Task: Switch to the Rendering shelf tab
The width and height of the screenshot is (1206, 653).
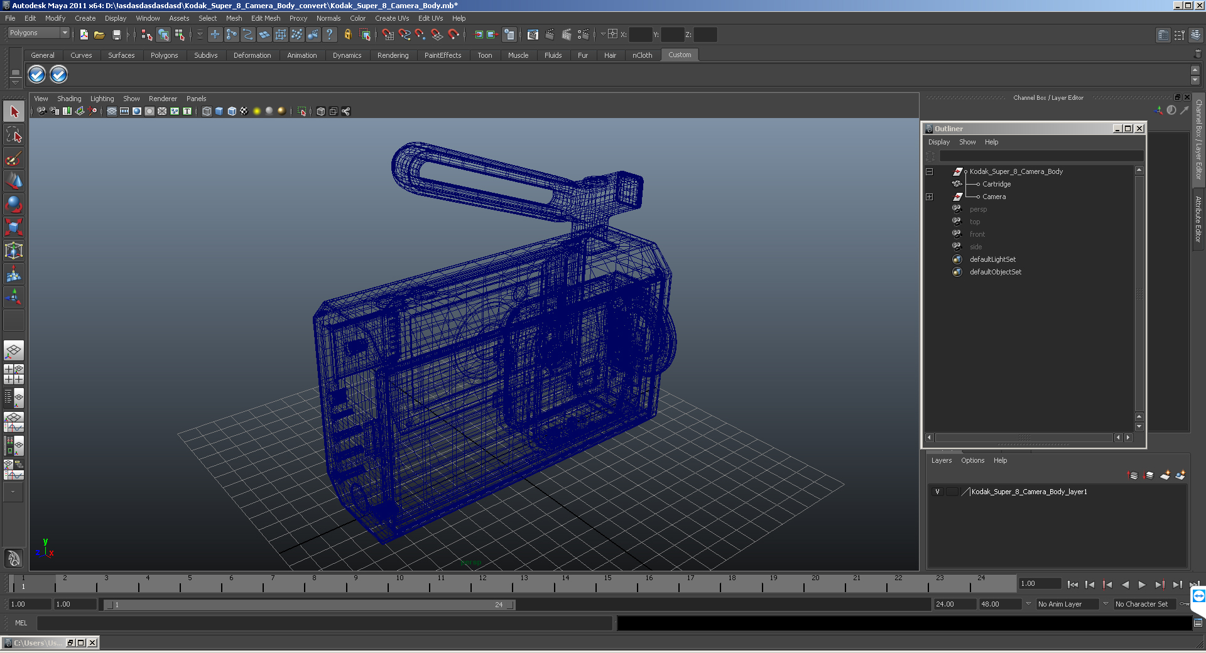Action: point(393,55)
